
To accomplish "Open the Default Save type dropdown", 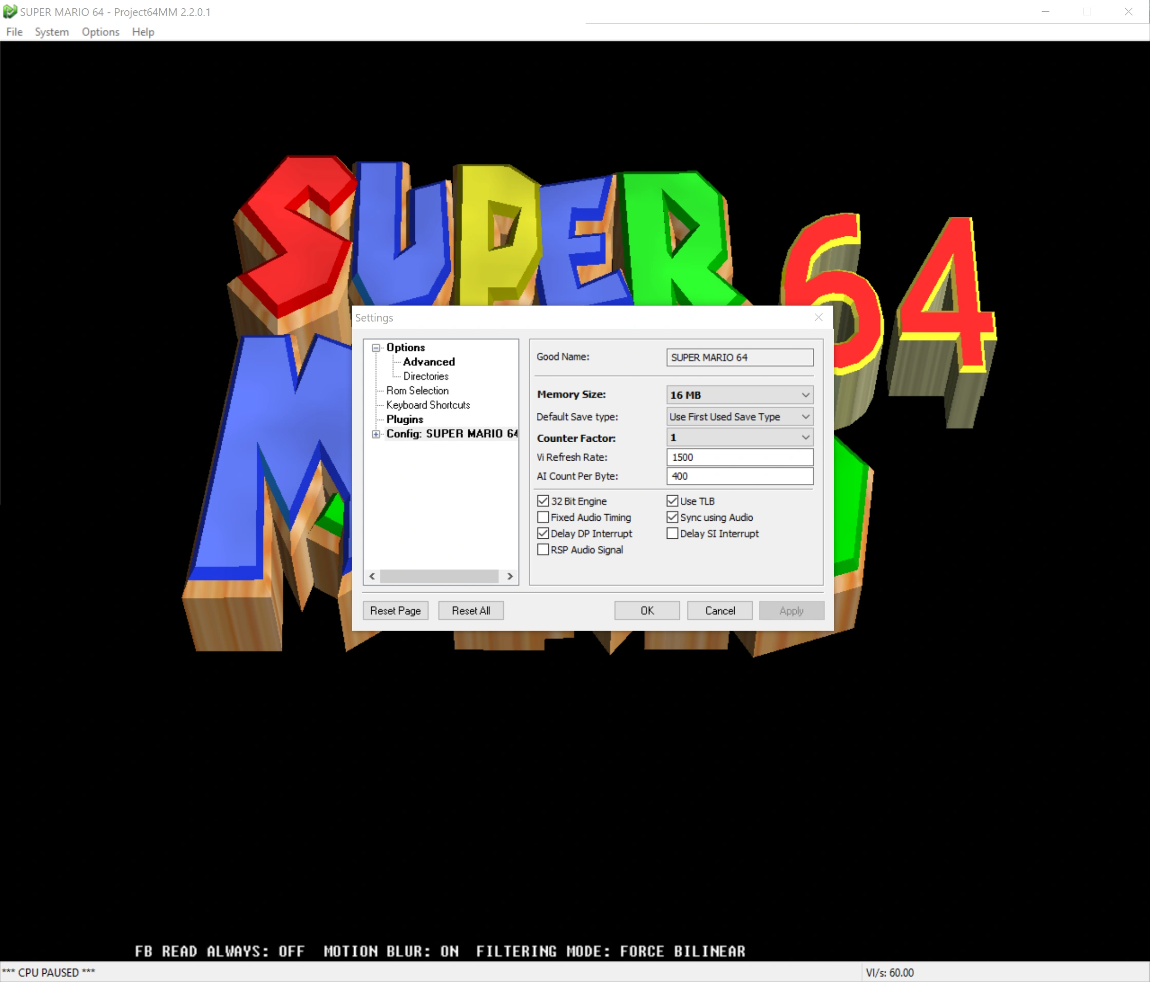I will (739, 417).
